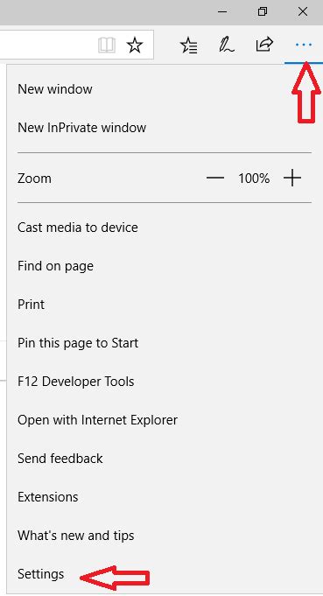Add this page to favorites star
Viewport: 323px width, 596px height.
pyautogui.click(x=135, y=46)
